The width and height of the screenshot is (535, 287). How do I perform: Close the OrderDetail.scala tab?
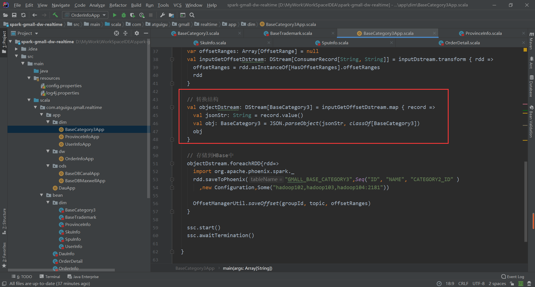tap(524, 43)
